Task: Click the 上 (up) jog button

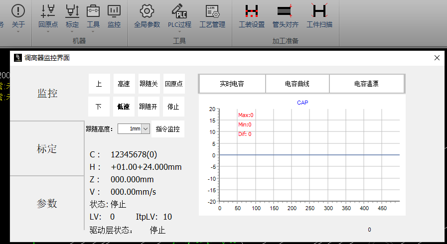Action: tap(99, 84)
